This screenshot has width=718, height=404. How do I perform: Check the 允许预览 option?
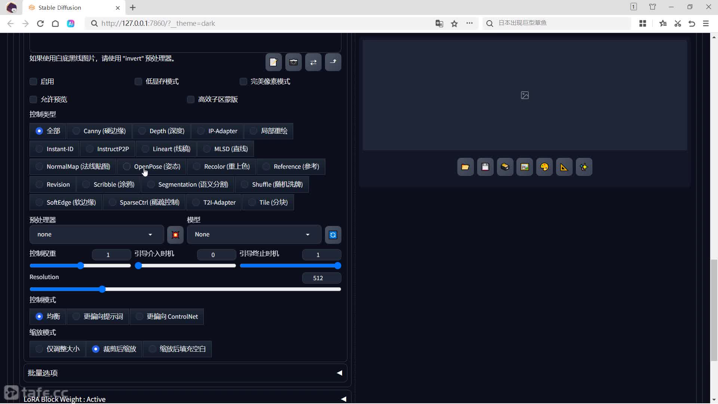click(x=33, y=100)
